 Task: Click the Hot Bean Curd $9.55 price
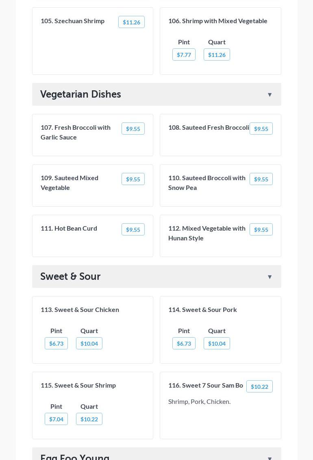[x=133, y=230]
